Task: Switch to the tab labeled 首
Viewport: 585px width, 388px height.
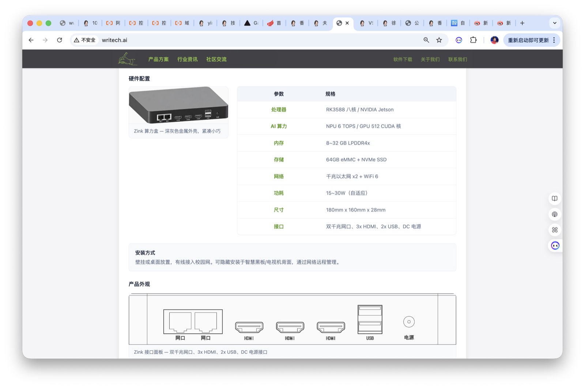Action: tap(274, 23)
